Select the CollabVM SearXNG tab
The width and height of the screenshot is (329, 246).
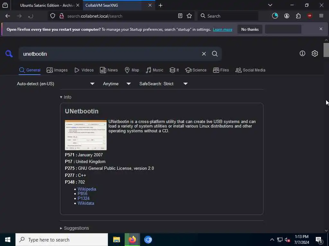pyautogui.click(x=119, y=5)
